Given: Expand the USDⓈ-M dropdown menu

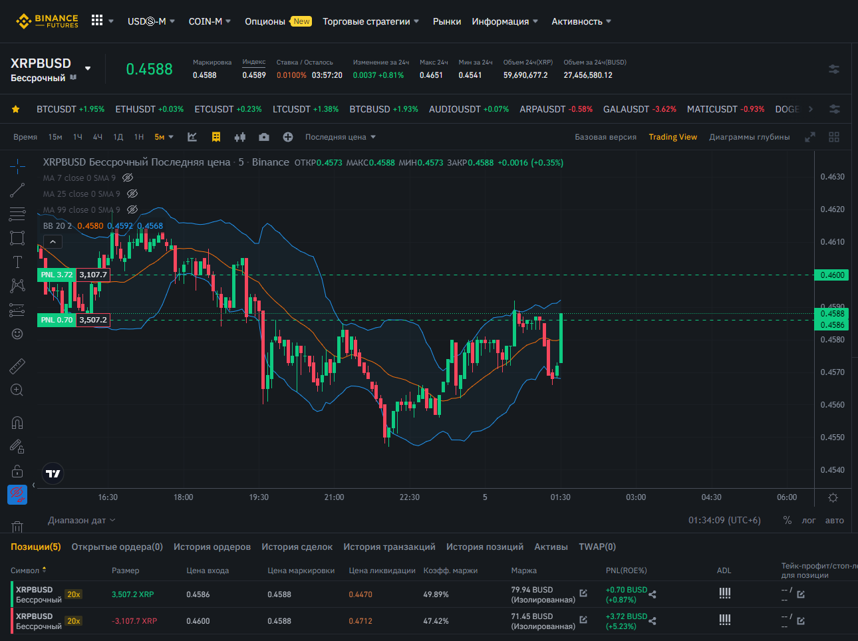Looking at the screenshot, I should [x=172, y=21].
